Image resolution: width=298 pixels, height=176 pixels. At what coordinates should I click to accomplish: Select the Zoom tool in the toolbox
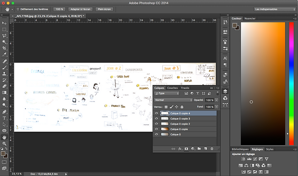click(4, 144)
